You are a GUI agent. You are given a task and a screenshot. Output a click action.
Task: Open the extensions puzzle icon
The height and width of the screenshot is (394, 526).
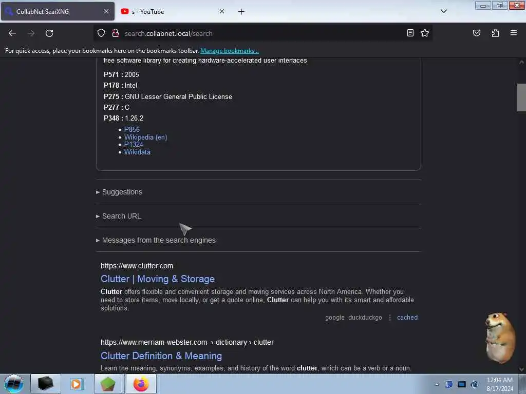[x=495, y=33]
